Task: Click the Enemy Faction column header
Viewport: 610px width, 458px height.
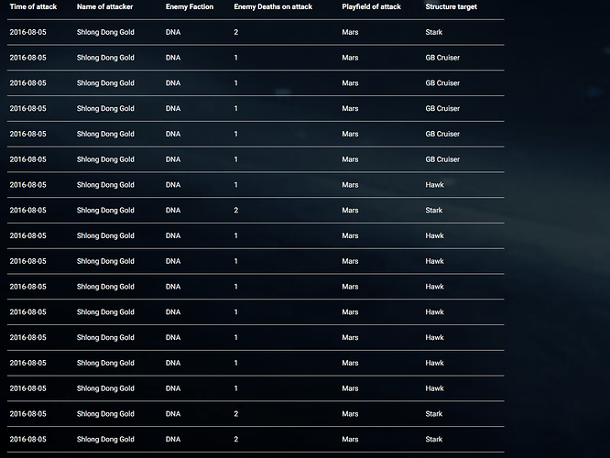Action: coord(190,6)
